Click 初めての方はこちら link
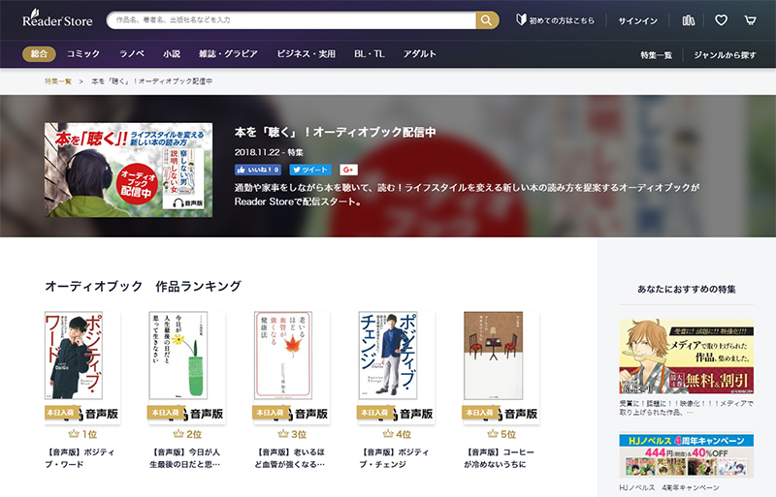 tap(562, 20)
